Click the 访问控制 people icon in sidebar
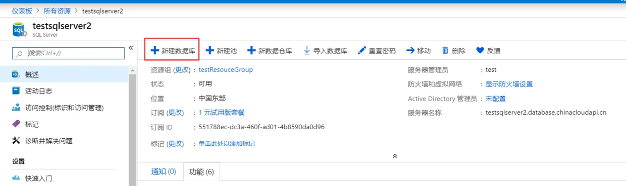Image resolution: width=626 pixels, height=186 pixels. tap(16, 108)
